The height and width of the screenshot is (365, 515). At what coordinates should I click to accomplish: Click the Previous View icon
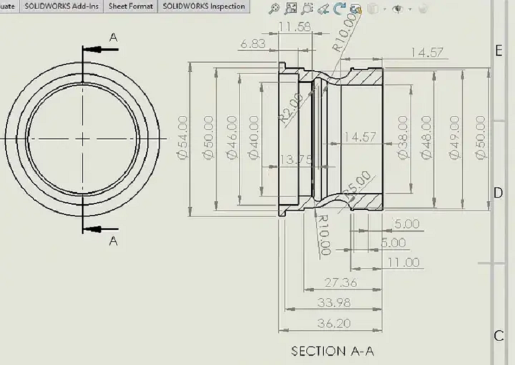point(324,9)
